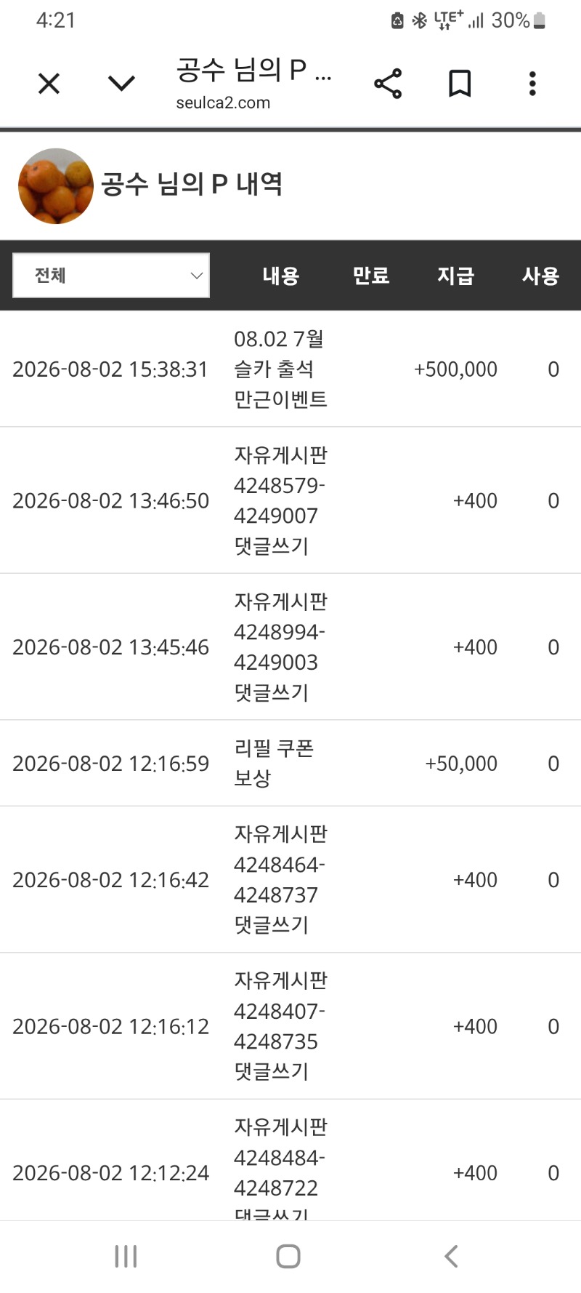The height and width of the screenshot is (1293, 581).
Task: Open the three-dot overflow menu
Action: (532, 84)
